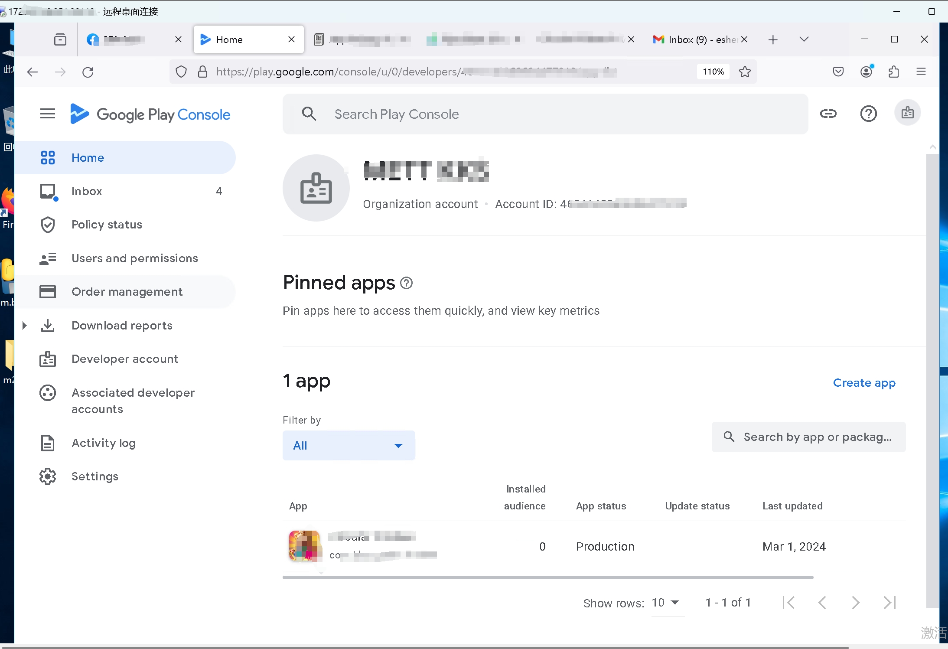
Task: Switch to the Gmail Inbox tab
Action: (696, 40)
